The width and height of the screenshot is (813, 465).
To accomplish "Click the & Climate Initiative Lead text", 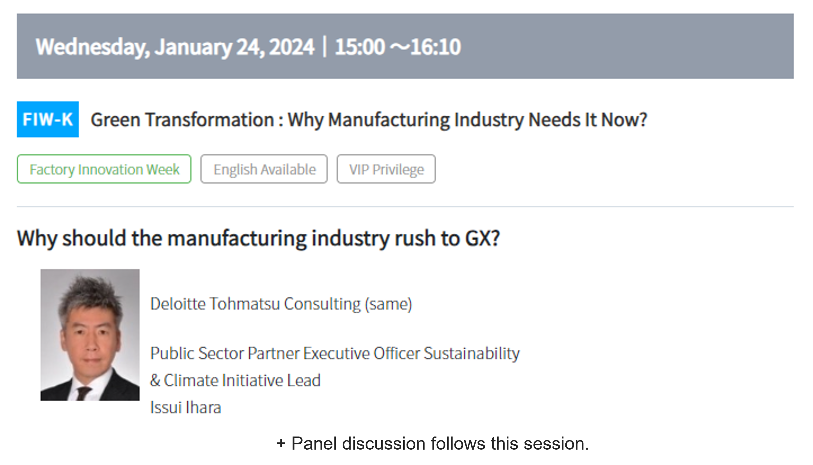I will (235, 381).
